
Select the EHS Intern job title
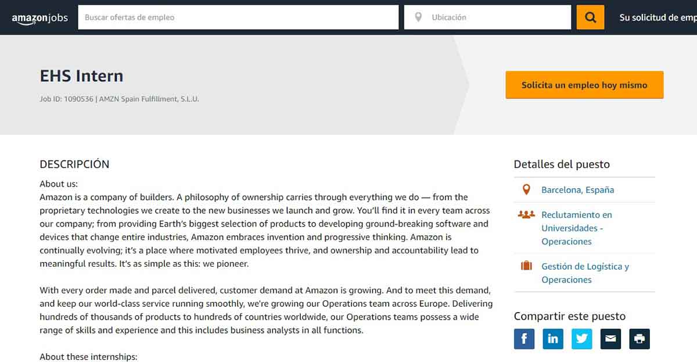pos(81,76)
